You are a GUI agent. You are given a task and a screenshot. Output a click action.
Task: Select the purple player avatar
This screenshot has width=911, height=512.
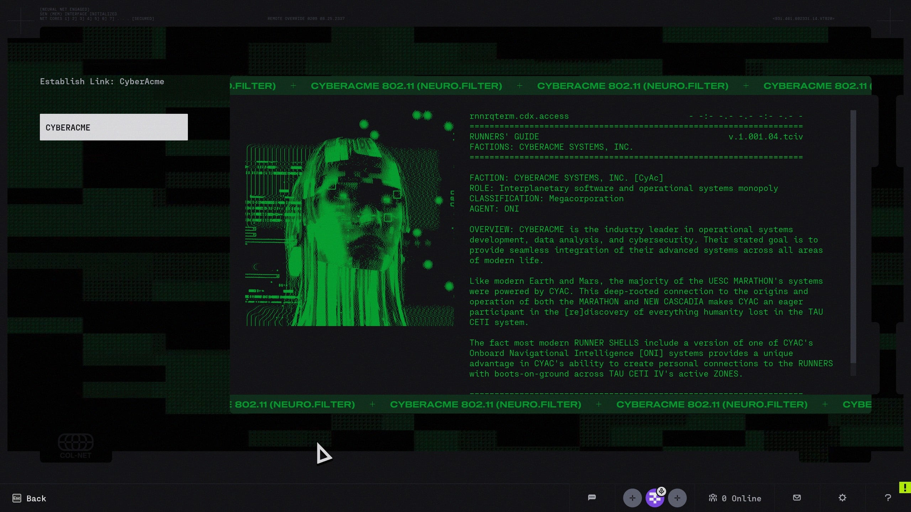pyautogui.click(x=654, y=499)
